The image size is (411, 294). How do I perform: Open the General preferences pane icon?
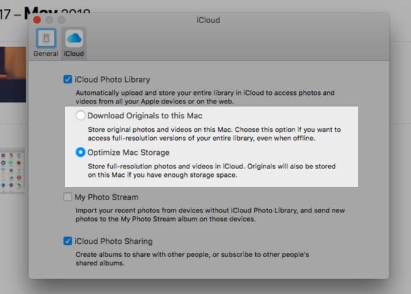[46, 39]
